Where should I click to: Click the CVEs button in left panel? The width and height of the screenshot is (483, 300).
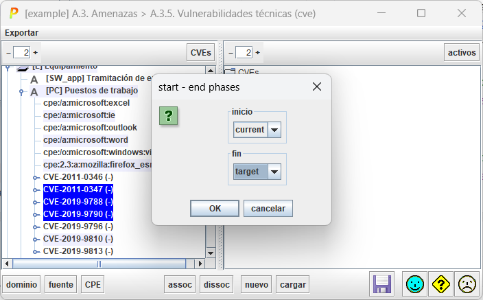click(200, 53)
